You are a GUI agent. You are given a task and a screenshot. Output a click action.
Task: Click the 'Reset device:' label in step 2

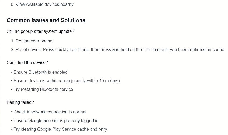coord(29,50)
